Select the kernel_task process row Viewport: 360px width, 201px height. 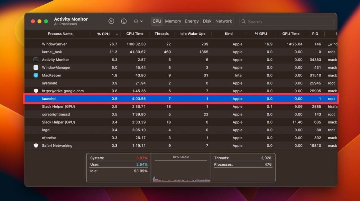tap(124, 52)
